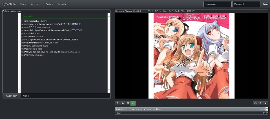This screenshot has width=270, height=119.
Task: Open the media search panel
Action: coord(118,103)
